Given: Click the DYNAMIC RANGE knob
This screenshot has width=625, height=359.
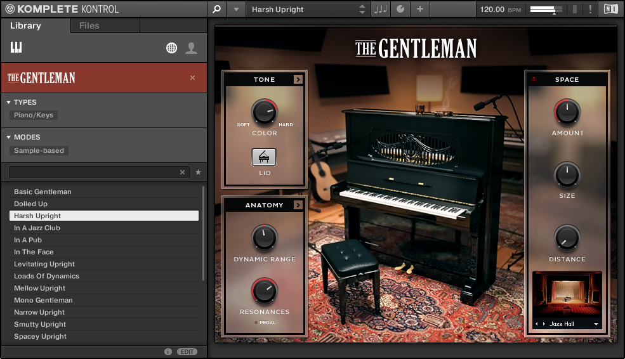Looking at the screenshot, I should tap(264, 238).
